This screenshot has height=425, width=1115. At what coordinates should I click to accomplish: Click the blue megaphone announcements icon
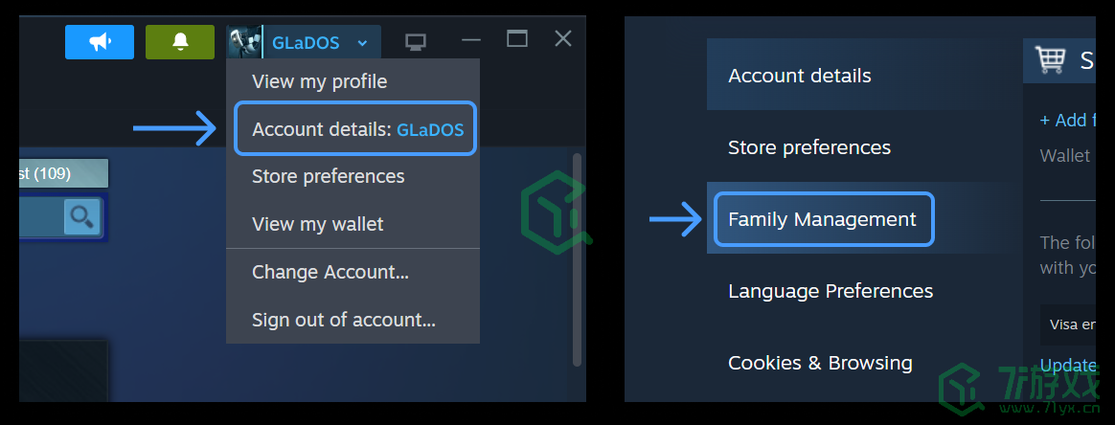[100, 42]
